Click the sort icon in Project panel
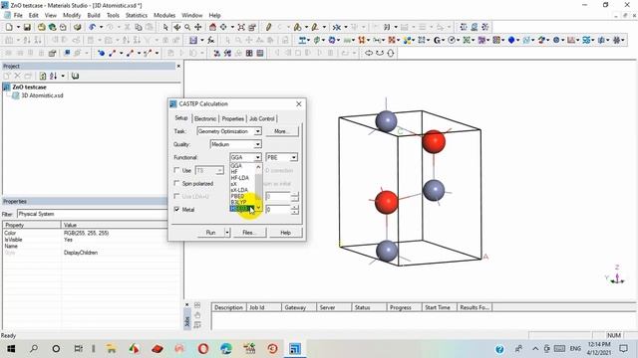This screenshot has height=358, width=638. [53, 76]
